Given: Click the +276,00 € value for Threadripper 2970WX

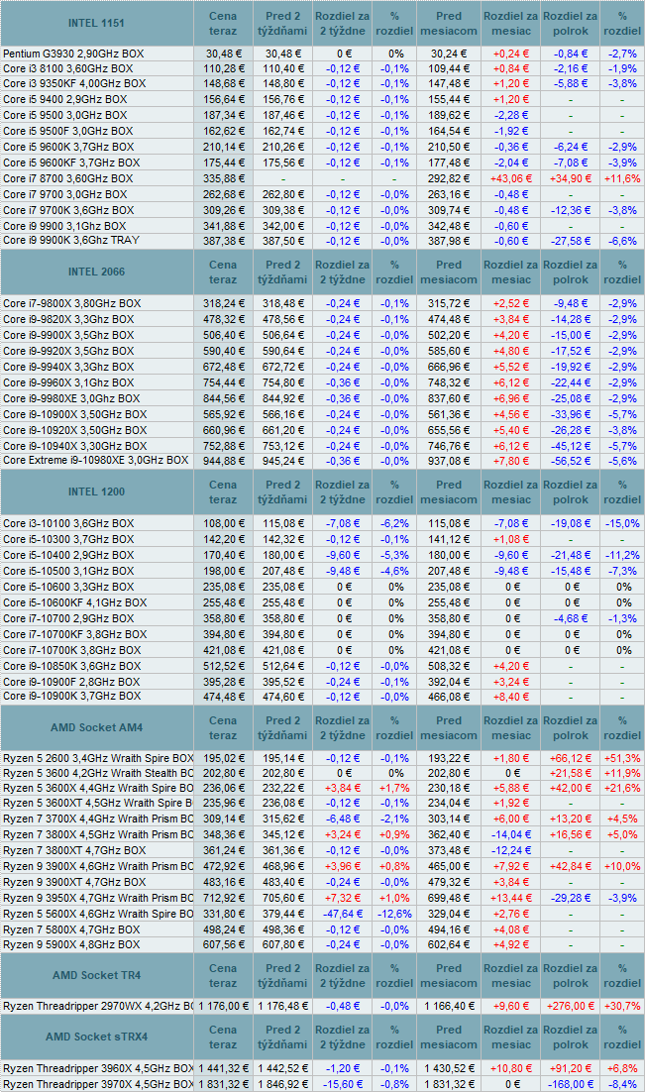Looking at the screenshot, I should [x=571, y=1007].
